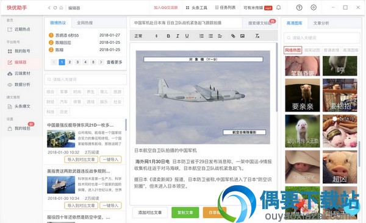Go to page 5 of hot topics
366x223 pixels.
tap(93, 62)
